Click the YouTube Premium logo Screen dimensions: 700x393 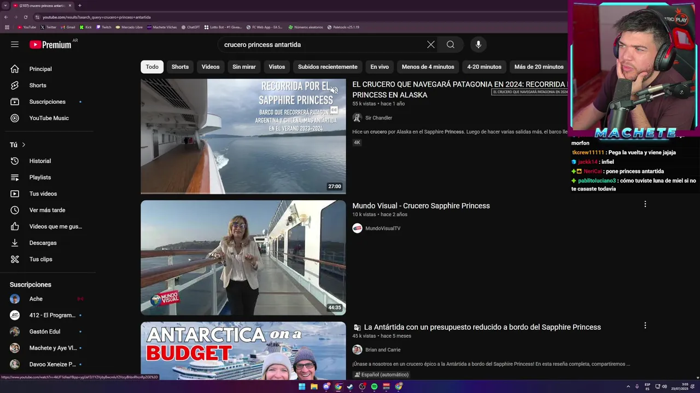coord(50,45)
